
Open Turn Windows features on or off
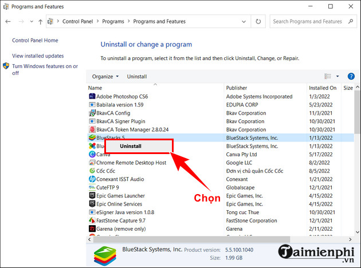pyautogui.click(x=45, y=69)
